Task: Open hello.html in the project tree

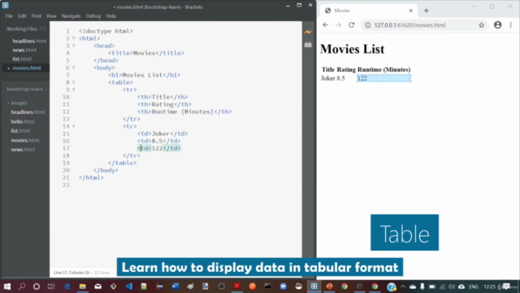Action: (x=22, y=121)
